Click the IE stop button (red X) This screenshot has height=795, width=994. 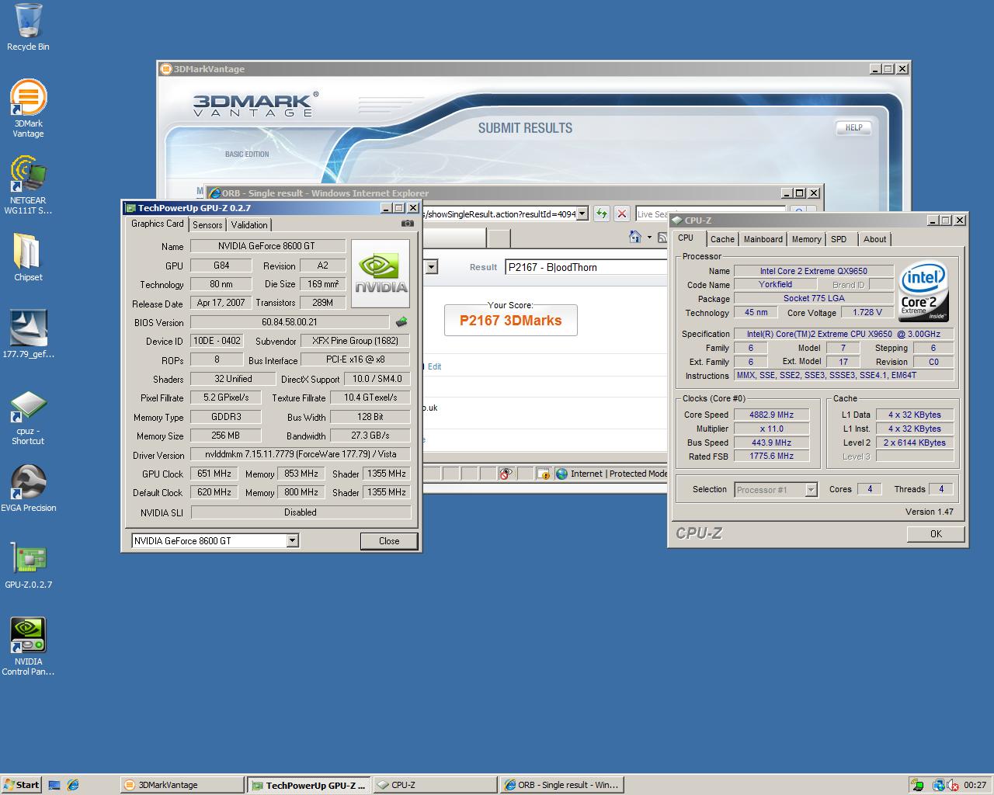(622, 214)
